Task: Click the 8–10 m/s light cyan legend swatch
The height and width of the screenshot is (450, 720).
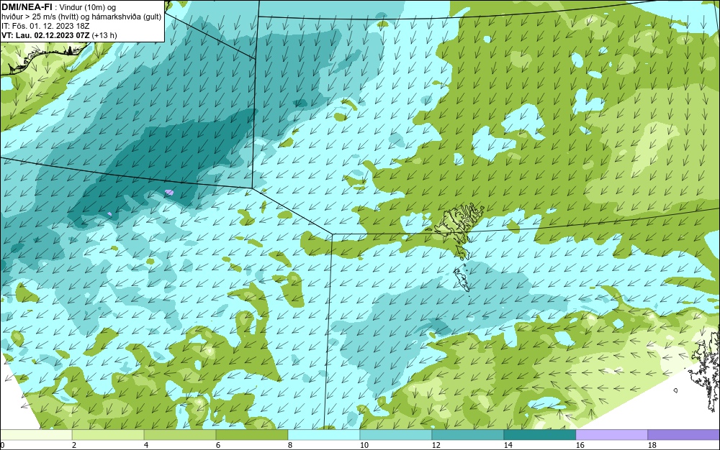Action: [324, 435]
